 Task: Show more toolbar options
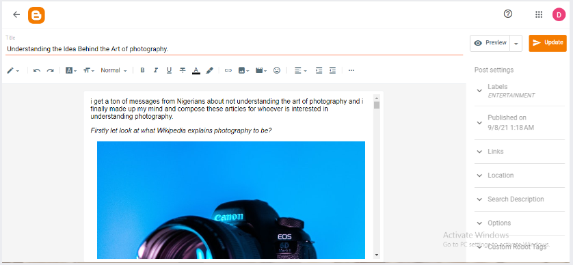[x=351, y=70]
